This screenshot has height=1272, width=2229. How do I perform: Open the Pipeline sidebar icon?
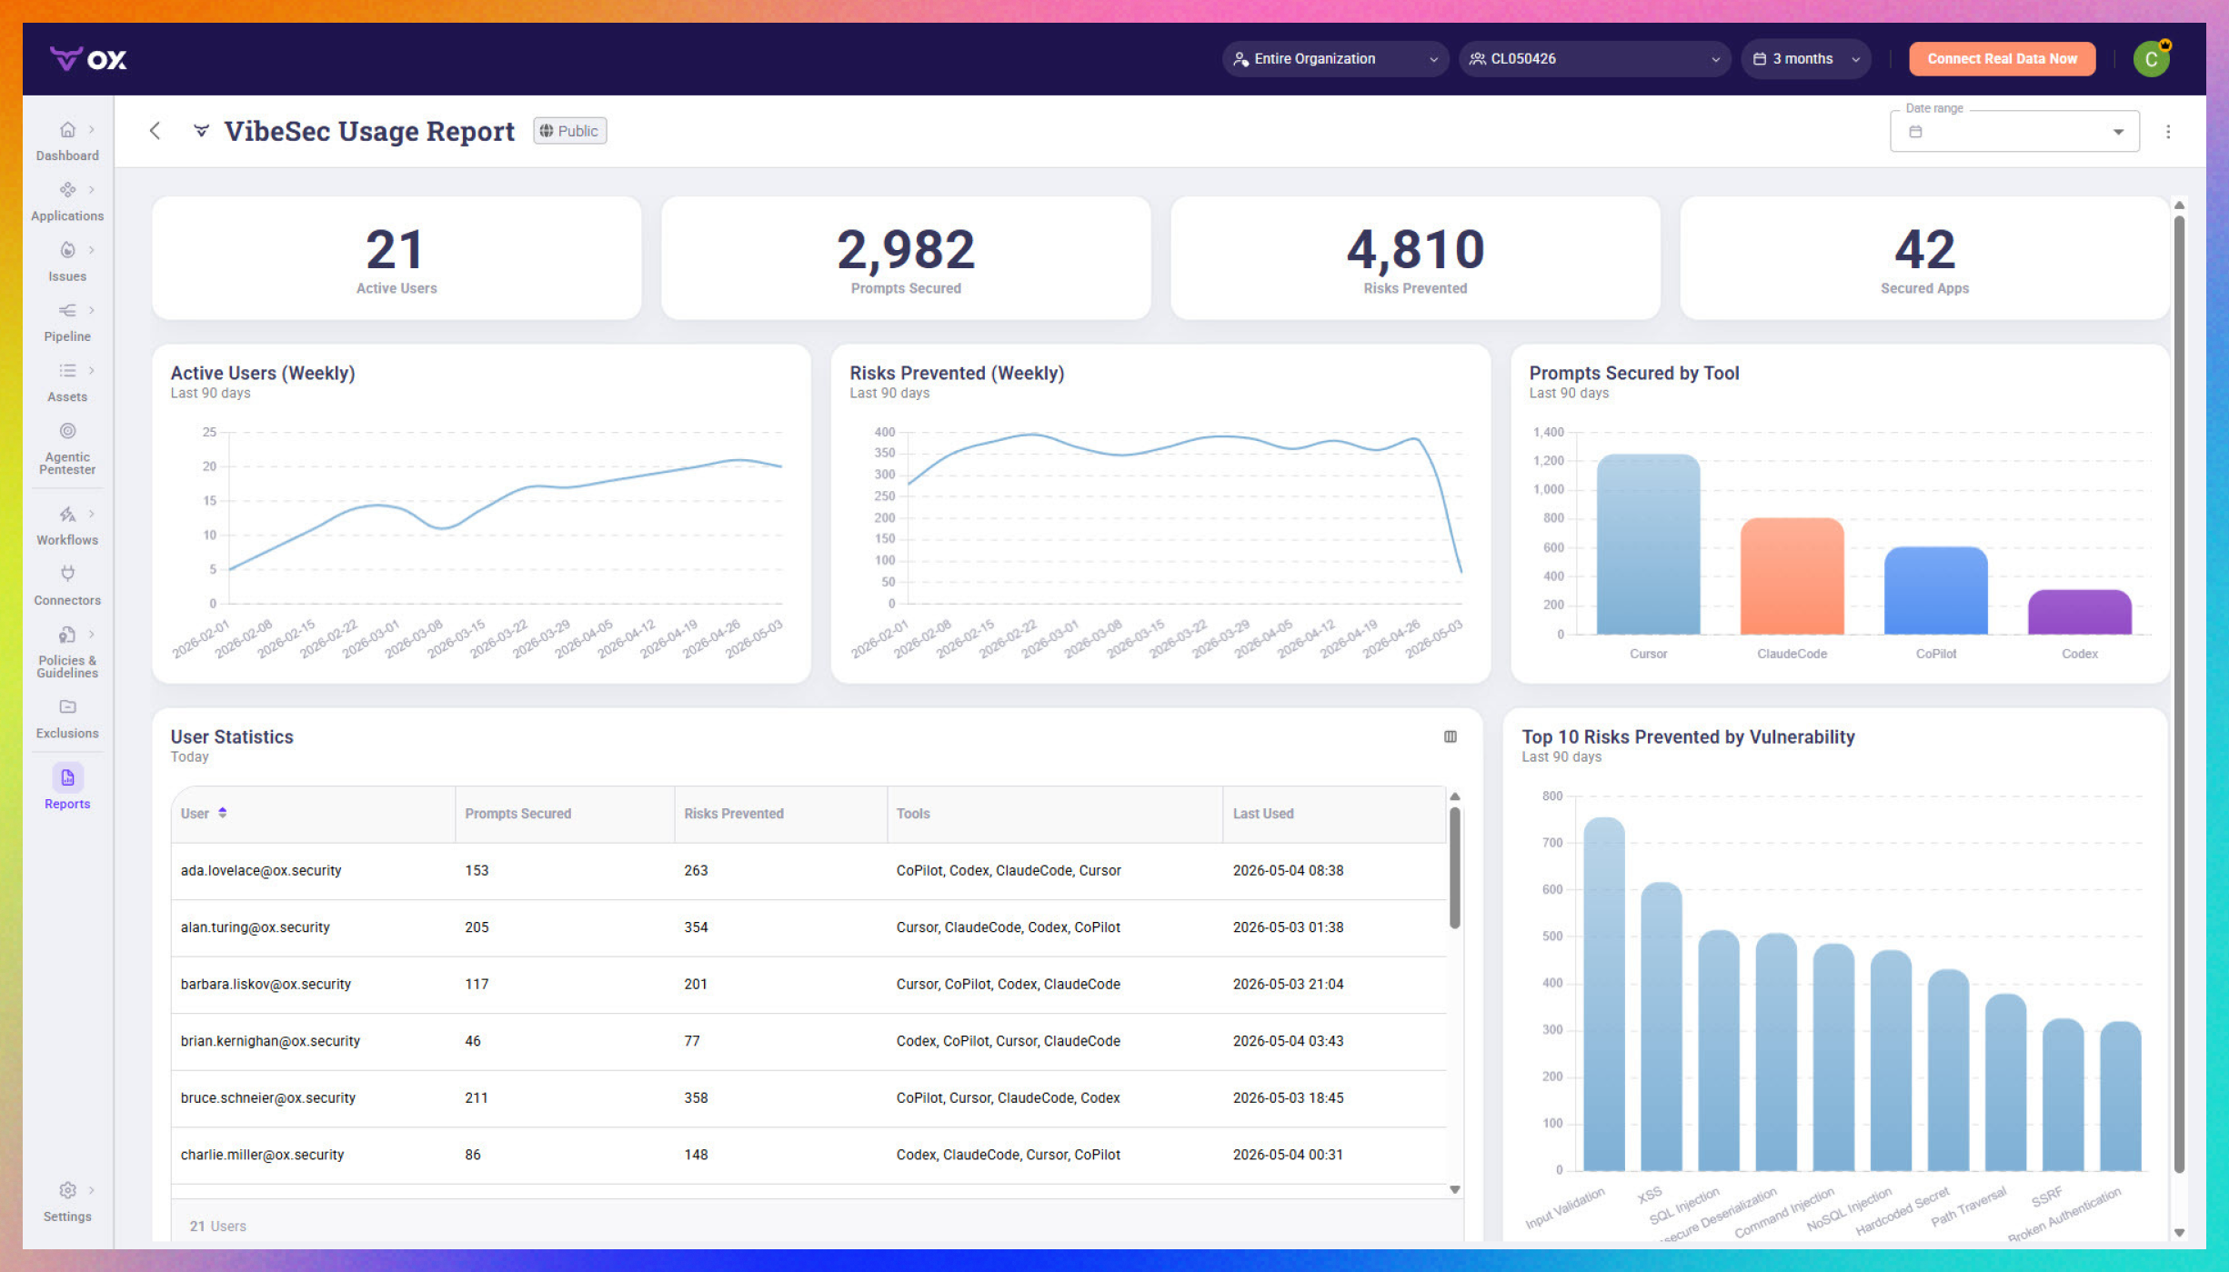point(67,311)
